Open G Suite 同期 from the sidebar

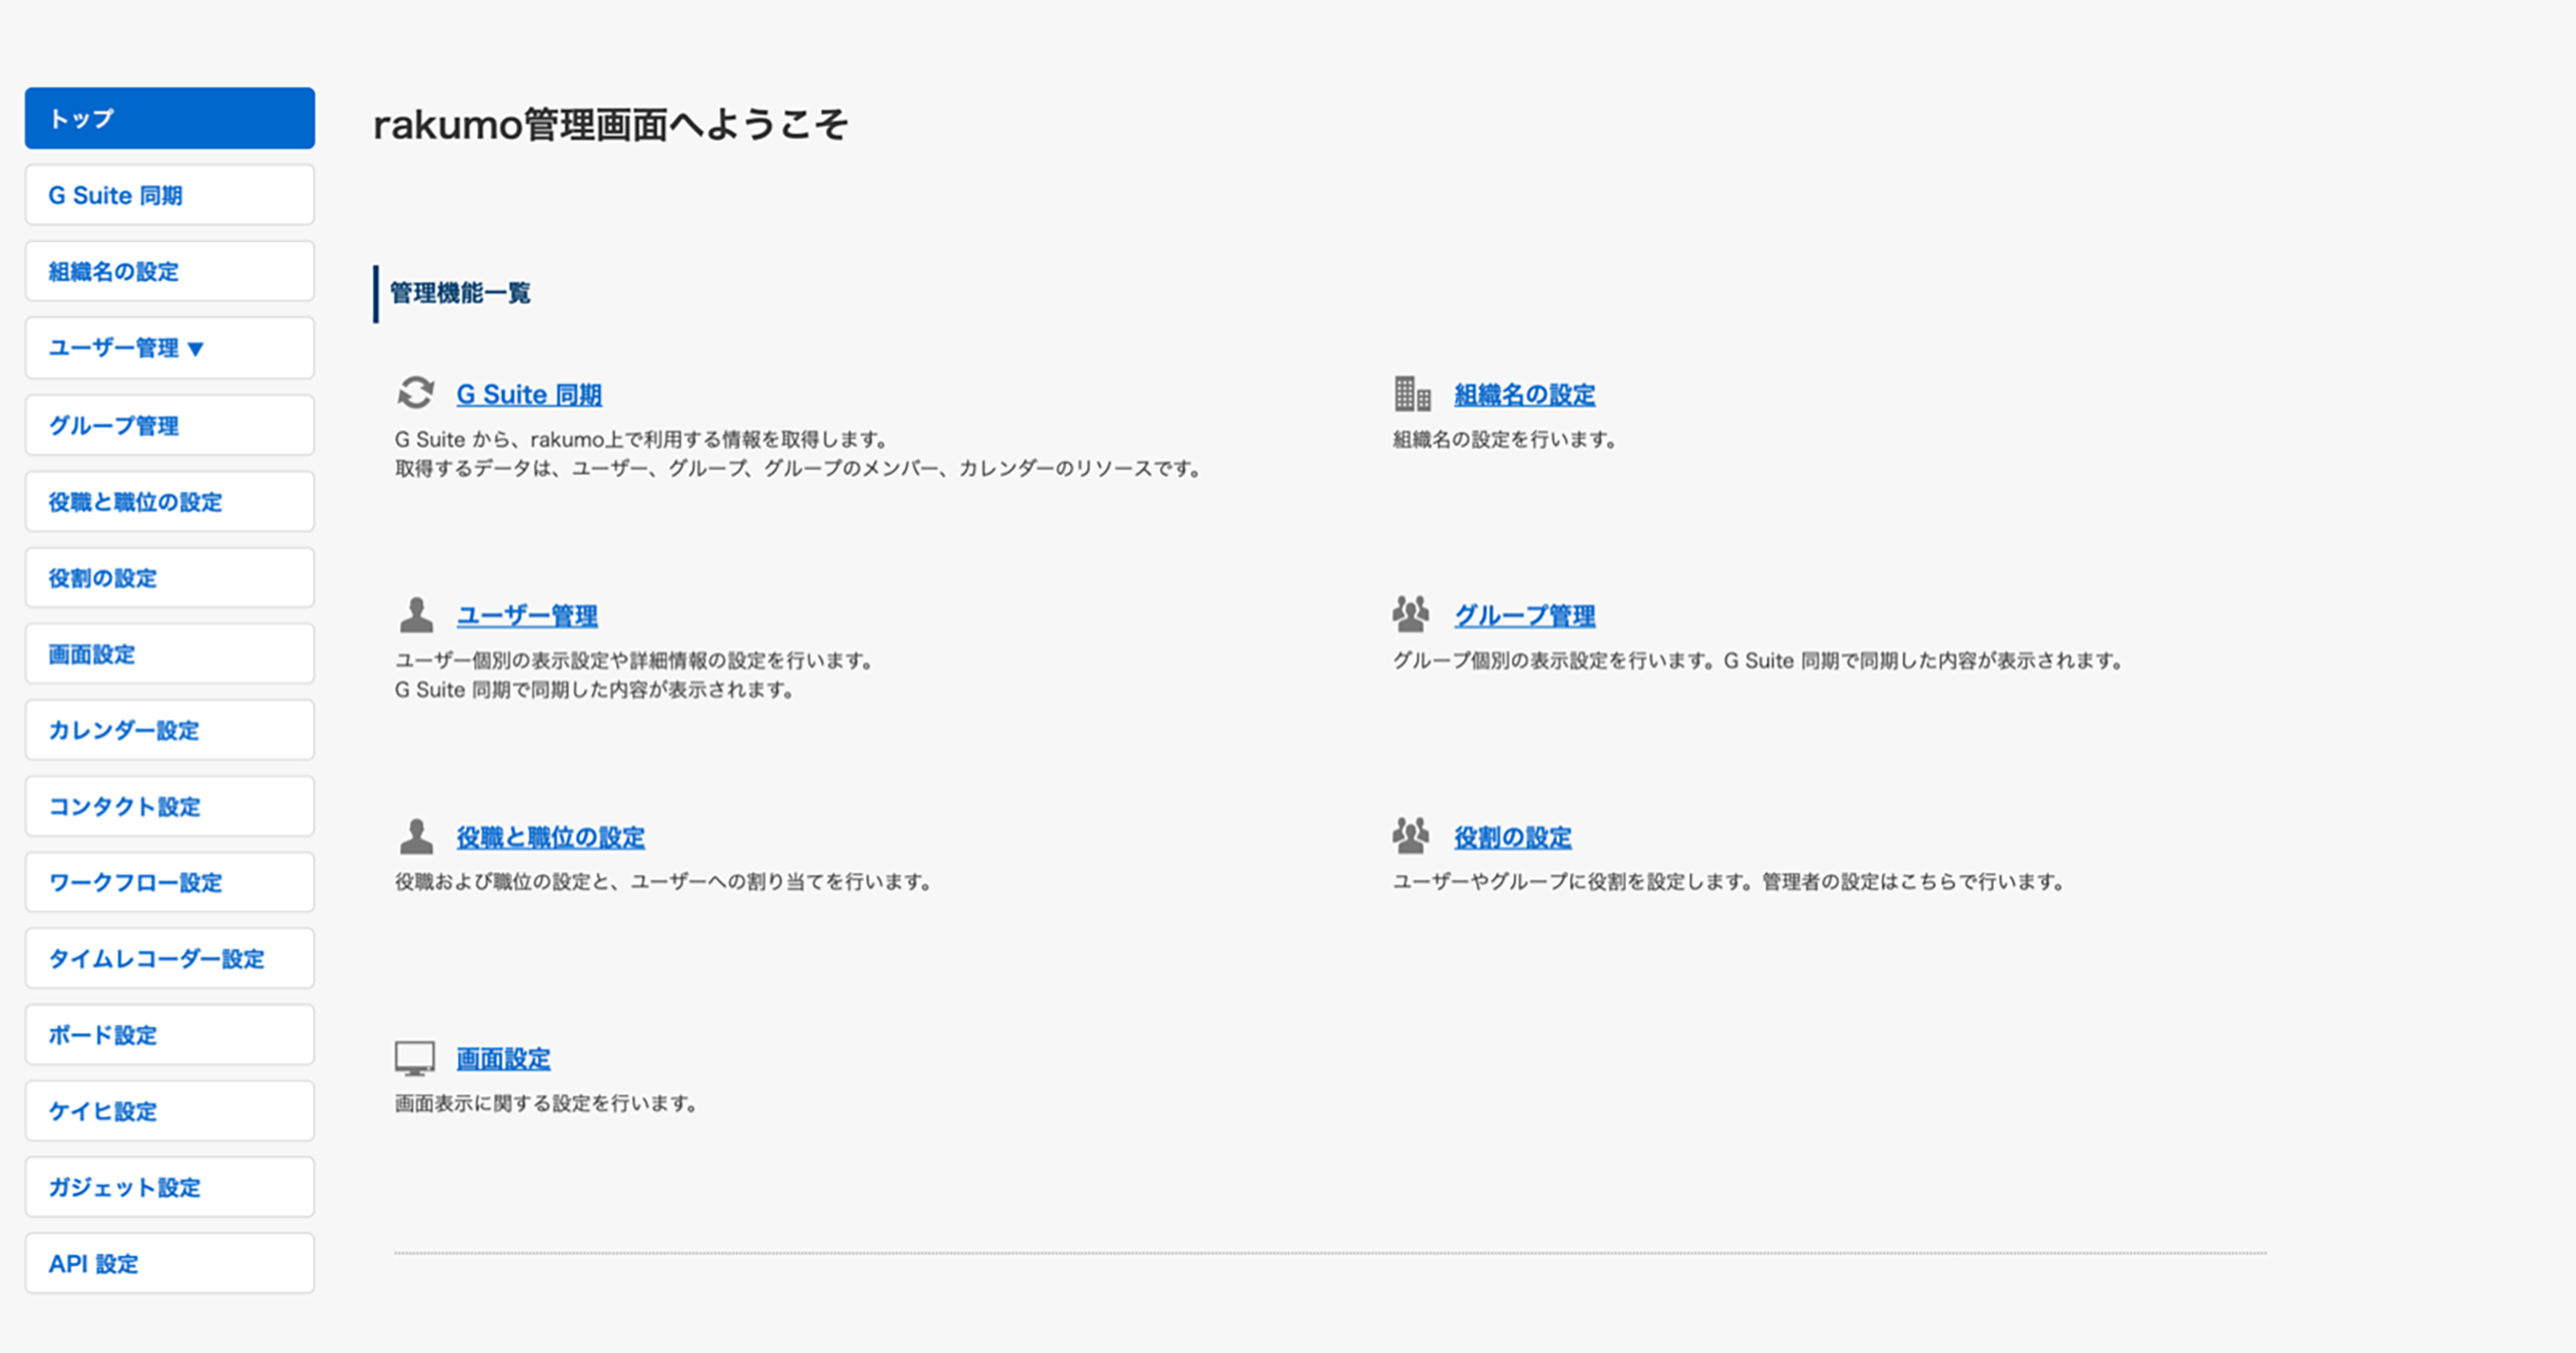170,195
